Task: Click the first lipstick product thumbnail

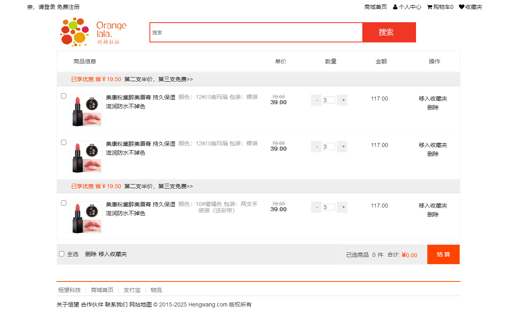Action: coord(86,111)
